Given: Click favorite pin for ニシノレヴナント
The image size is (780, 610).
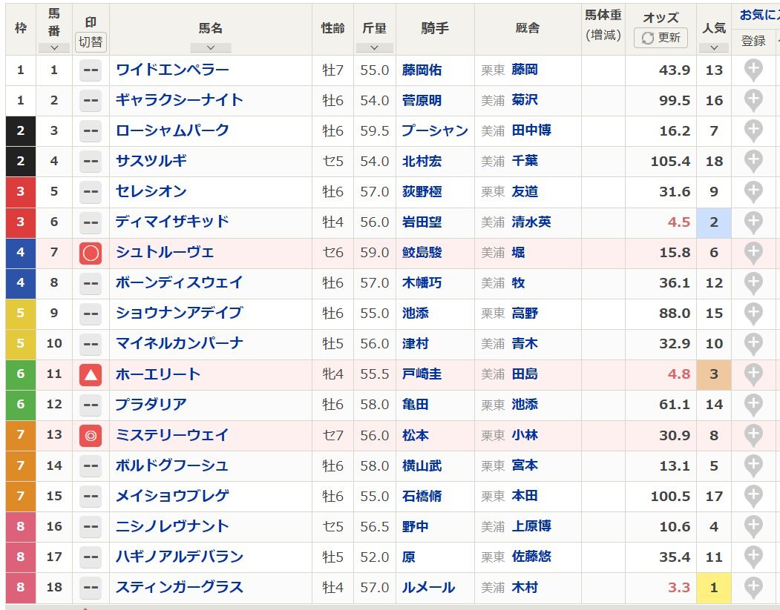Looking at the screenshot, I should click(753, 526).
